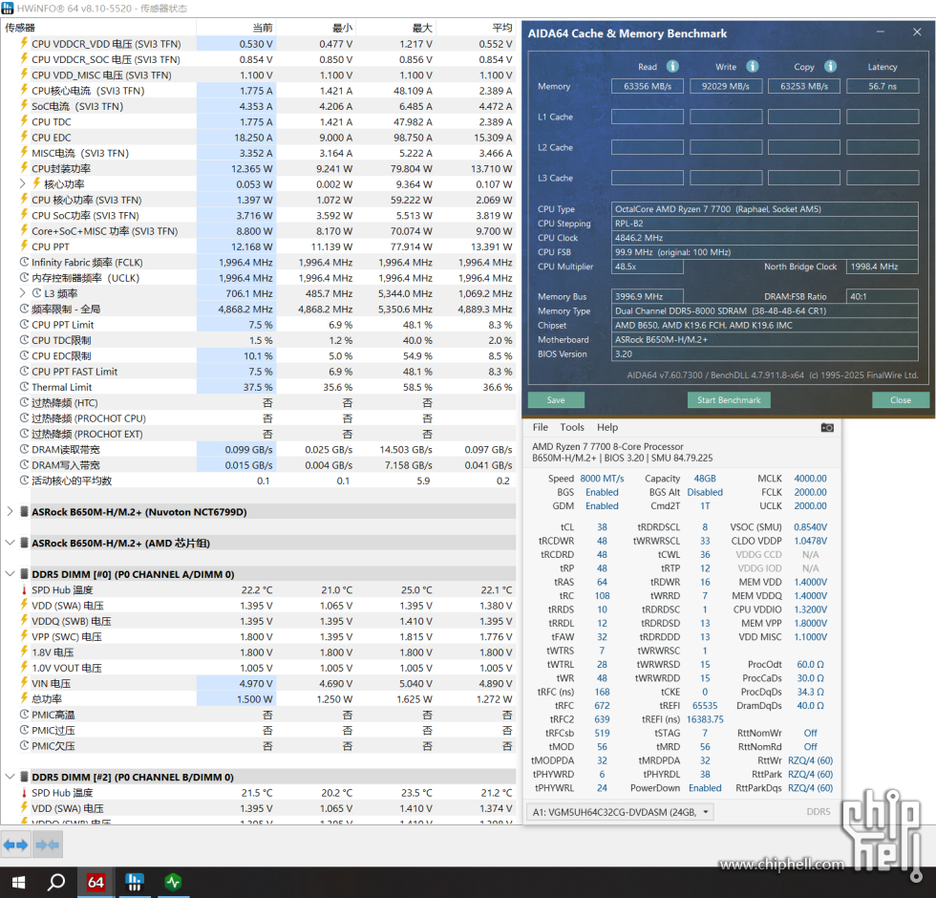
Task: Click the chip icon of DDR5 DIMM [#2]
Action: click(x=24, y=777)
